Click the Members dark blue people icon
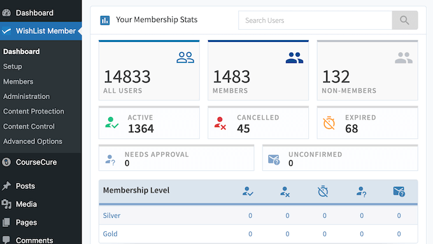433x244 pixels. pyautogui.click(x=294, y=58)
